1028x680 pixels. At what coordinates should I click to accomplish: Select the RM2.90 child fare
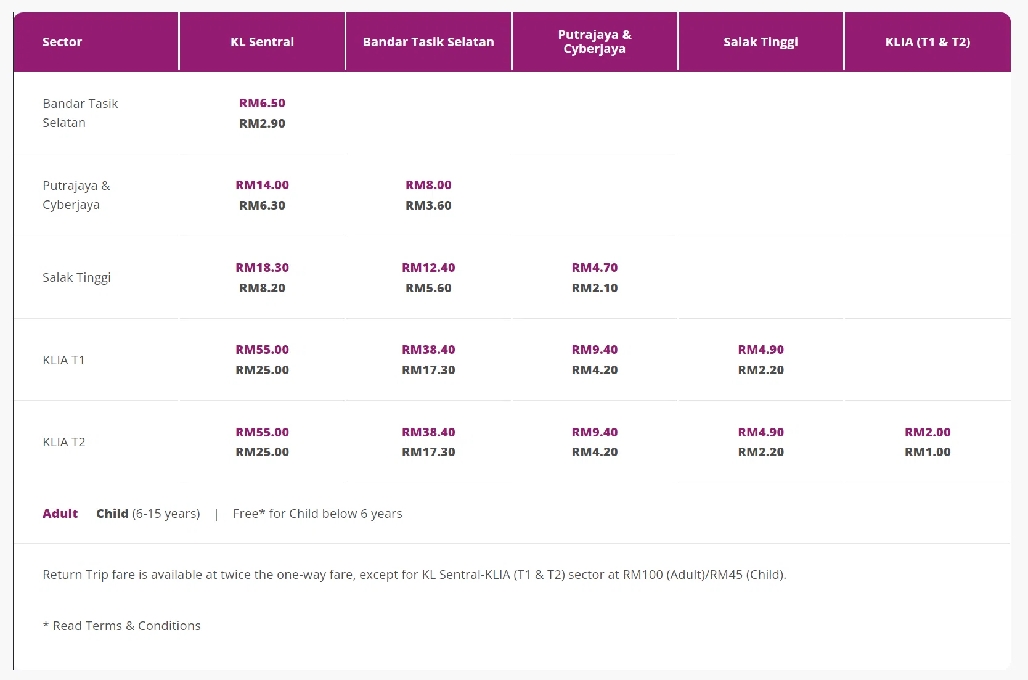pos(262,123)
